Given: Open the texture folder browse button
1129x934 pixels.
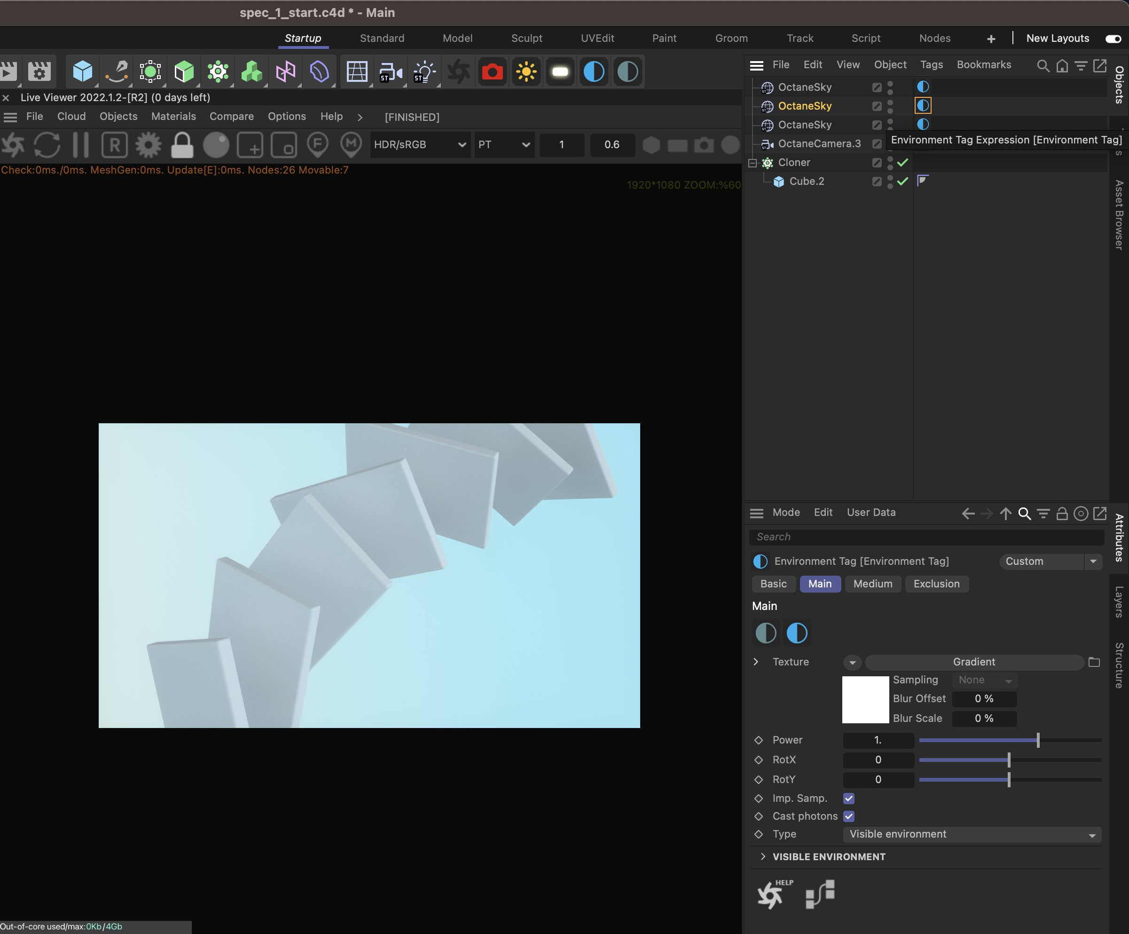Looking at the screenshot, I should tap(1094, 662).
